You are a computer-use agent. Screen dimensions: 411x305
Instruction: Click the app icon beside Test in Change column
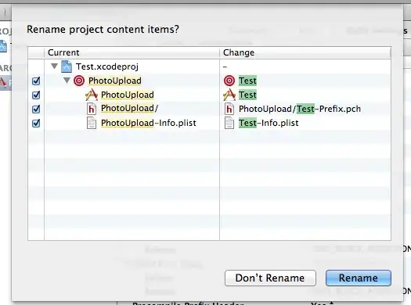pyautogui.click(x=229, y=95)
